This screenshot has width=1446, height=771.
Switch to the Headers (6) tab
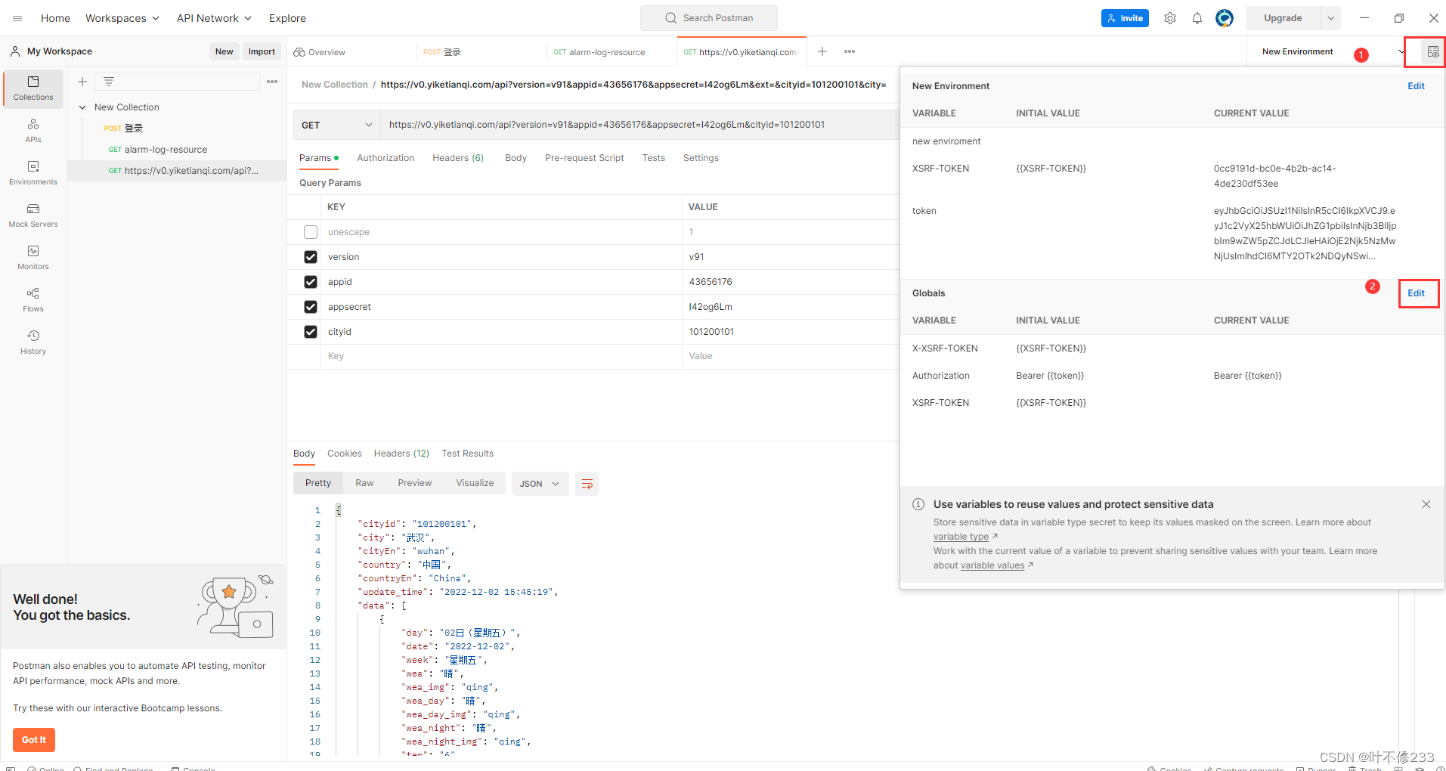tap(458, 158)
